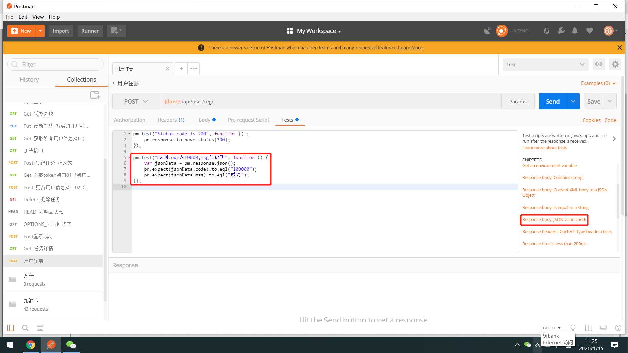Click the request URL field
Screen dimensions: 628x353
click(330, 101)
